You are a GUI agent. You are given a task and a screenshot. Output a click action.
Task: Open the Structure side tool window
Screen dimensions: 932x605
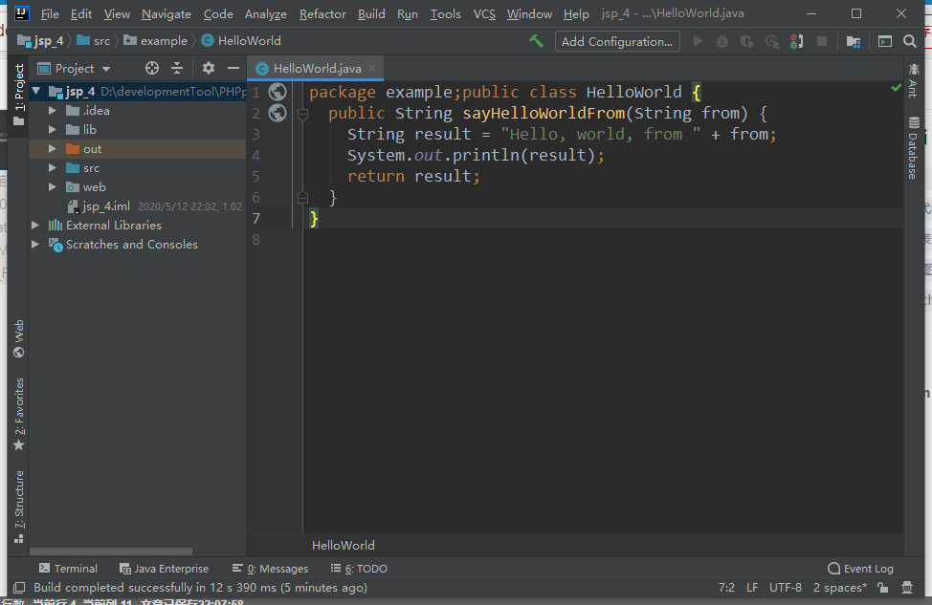(x=19, y=507)
